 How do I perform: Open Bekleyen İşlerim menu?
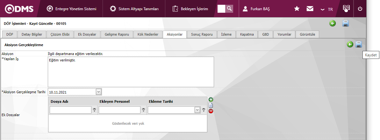pos(190,9)
